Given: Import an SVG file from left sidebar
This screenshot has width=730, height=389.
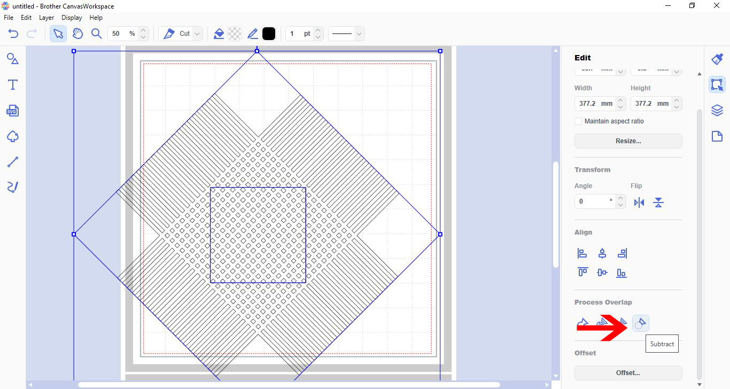Looking at the screenshot, I should 13,111.
